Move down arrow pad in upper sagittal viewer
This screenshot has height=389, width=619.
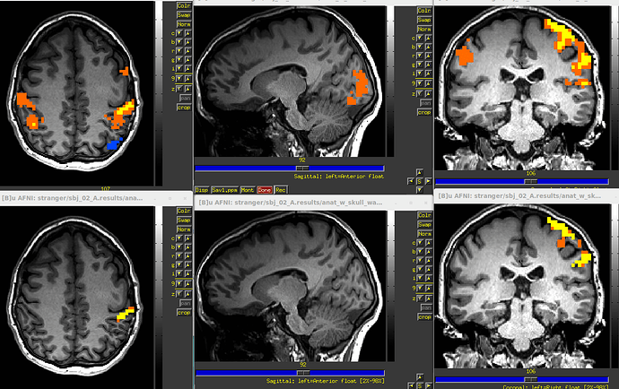point(420,190)
